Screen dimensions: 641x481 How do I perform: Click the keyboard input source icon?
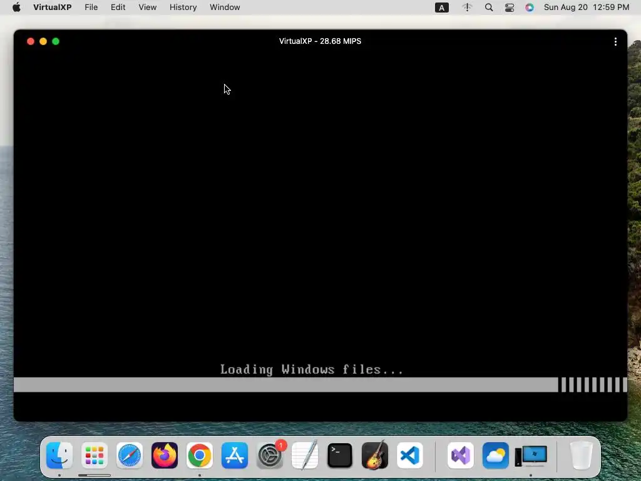[441, 8]
